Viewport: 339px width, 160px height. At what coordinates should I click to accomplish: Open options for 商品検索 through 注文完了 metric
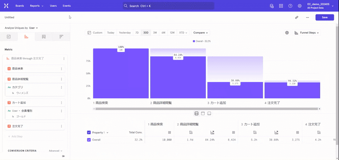tap(64, 59)
